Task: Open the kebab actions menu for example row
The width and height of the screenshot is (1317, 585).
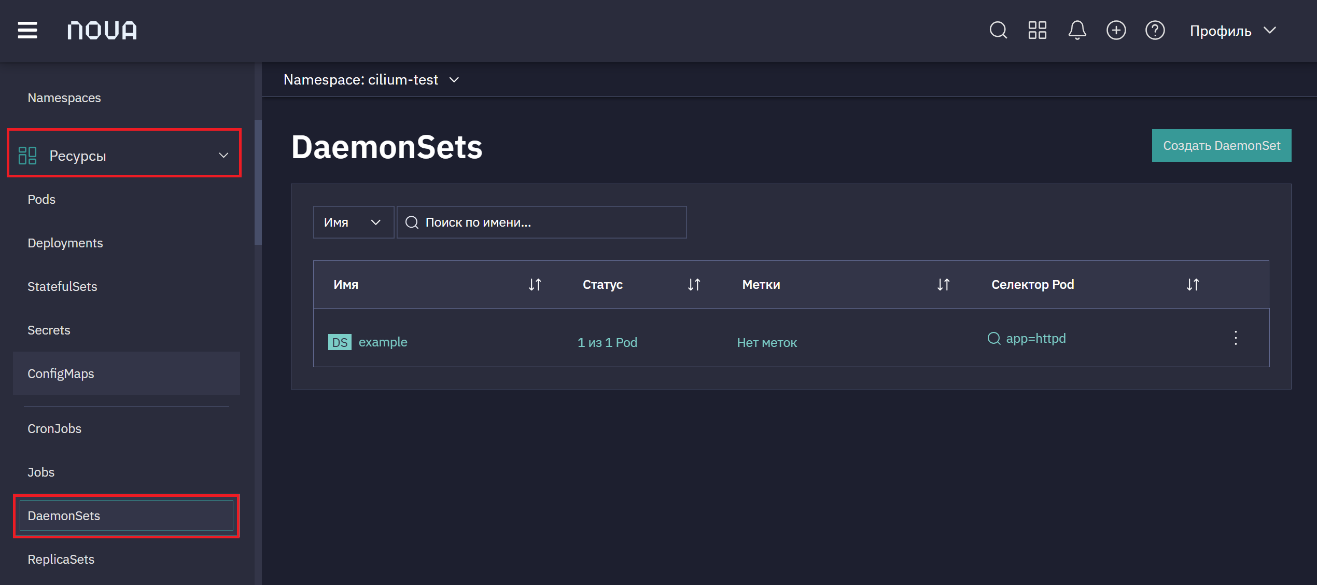Action: click(x=1236, y=338)
